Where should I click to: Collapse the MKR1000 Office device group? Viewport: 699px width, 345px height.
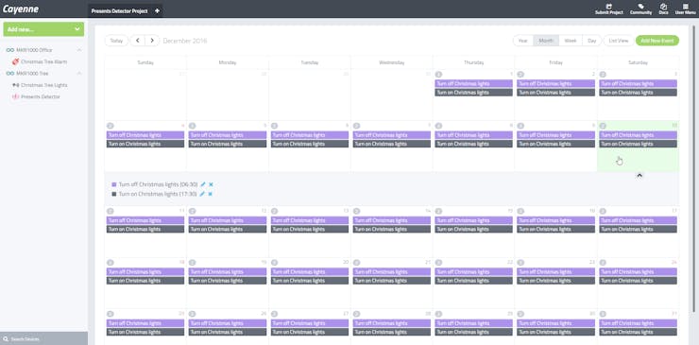(x=79, y=50)
